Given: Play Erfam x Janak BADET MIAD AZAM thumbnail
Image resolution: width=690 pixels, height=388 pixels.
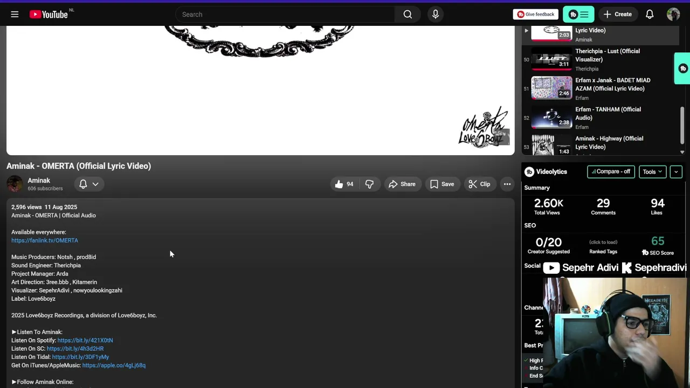Looking at the screenshot, I should coord(551,88).
